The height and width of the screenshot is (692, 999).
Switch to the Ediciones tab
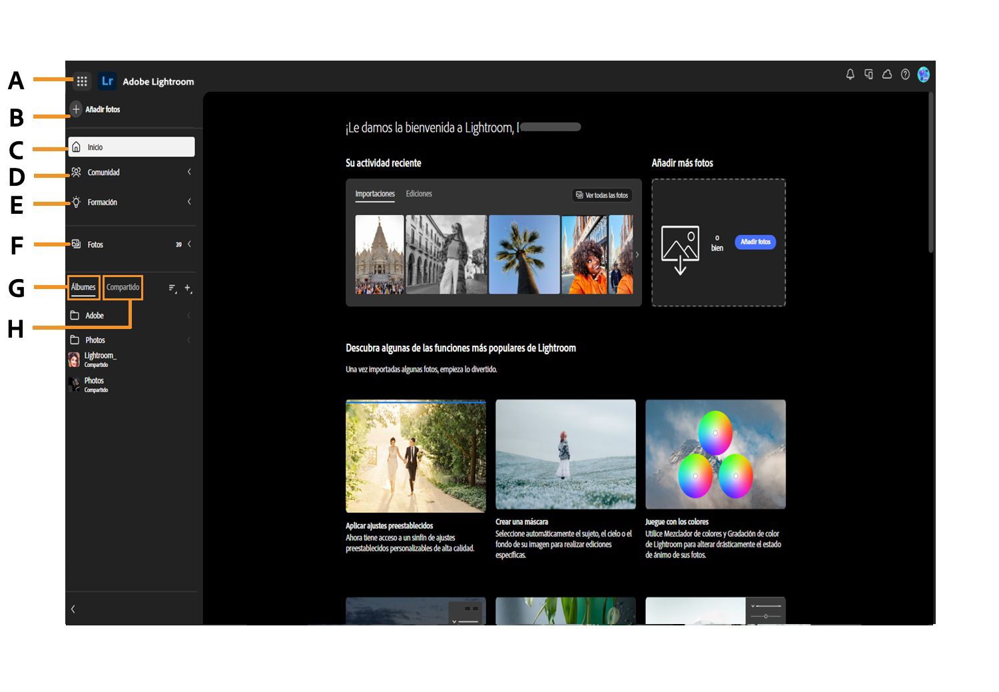click(419, 194)
